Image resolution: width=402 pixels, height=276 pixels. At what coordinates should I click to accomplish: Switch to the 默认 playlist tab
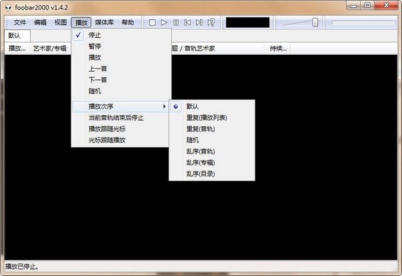coord(18,35)
